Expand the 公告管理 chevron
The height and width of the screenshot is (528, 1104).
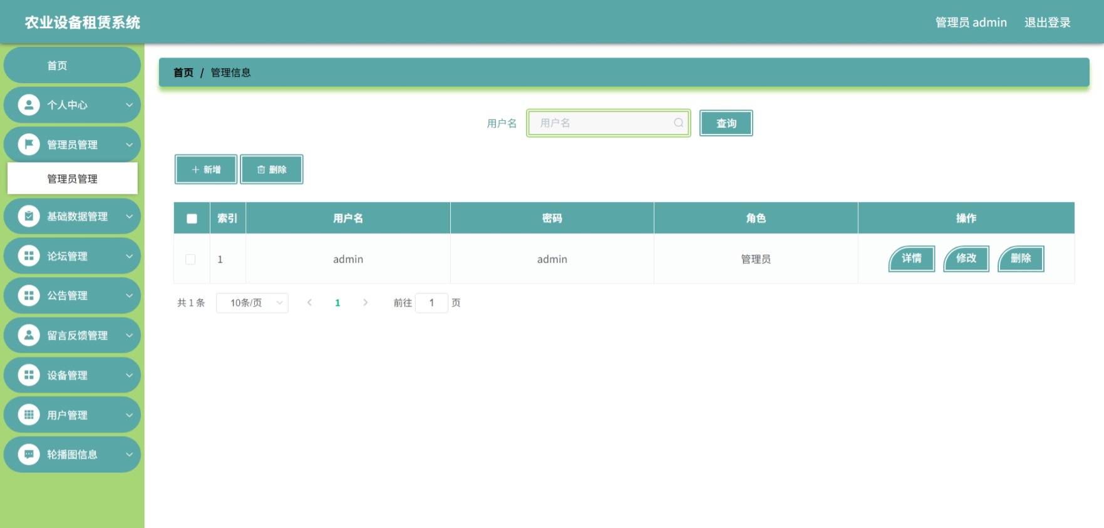coord(129,295)
